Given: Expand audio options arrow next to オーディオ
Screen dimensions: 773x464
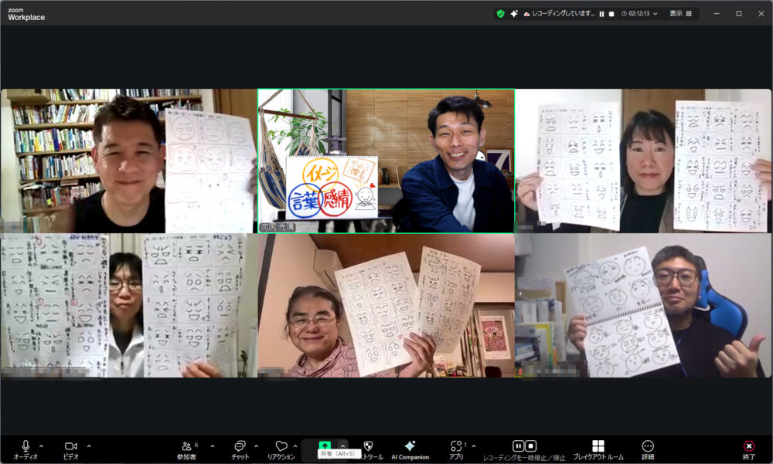Looking at the screenshot, I should coord(41,445).
